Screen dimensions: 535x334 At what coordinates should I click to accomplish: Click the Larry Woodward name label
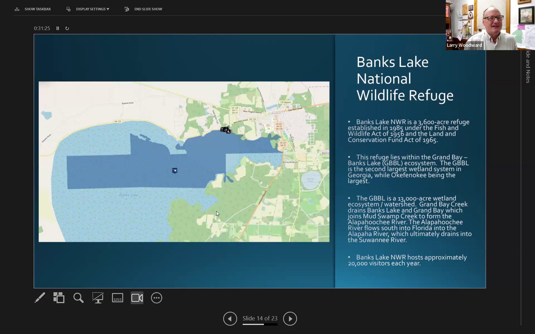[x=464, y=45]
